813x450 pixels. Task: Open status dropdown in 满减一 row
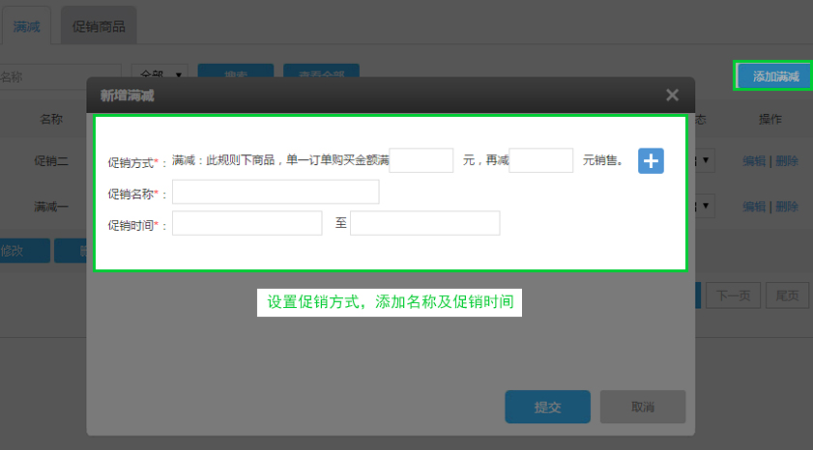(706, 206)
